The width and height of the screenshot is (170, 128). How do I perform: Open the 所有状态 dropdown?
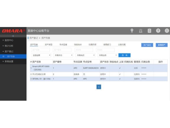point(63,55)
